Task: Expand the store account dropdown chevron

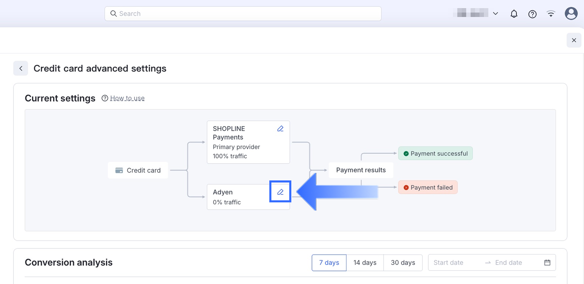Action: tap(495, 14)
